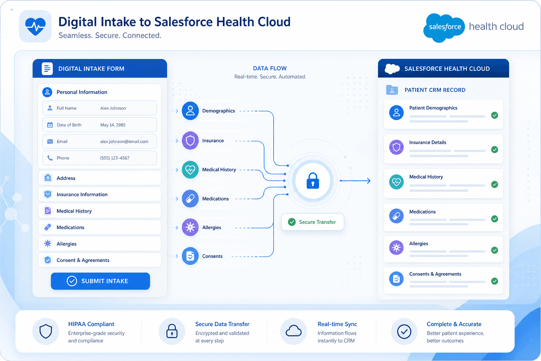This screenshot has width=541, height=361.
Task: Click the health cloud wordmark text
Action: (496, 26)
